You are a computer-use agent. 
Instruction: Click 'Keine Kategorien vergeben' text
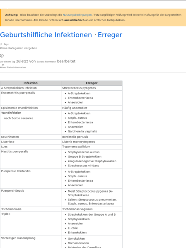click(x=19, y=48)
